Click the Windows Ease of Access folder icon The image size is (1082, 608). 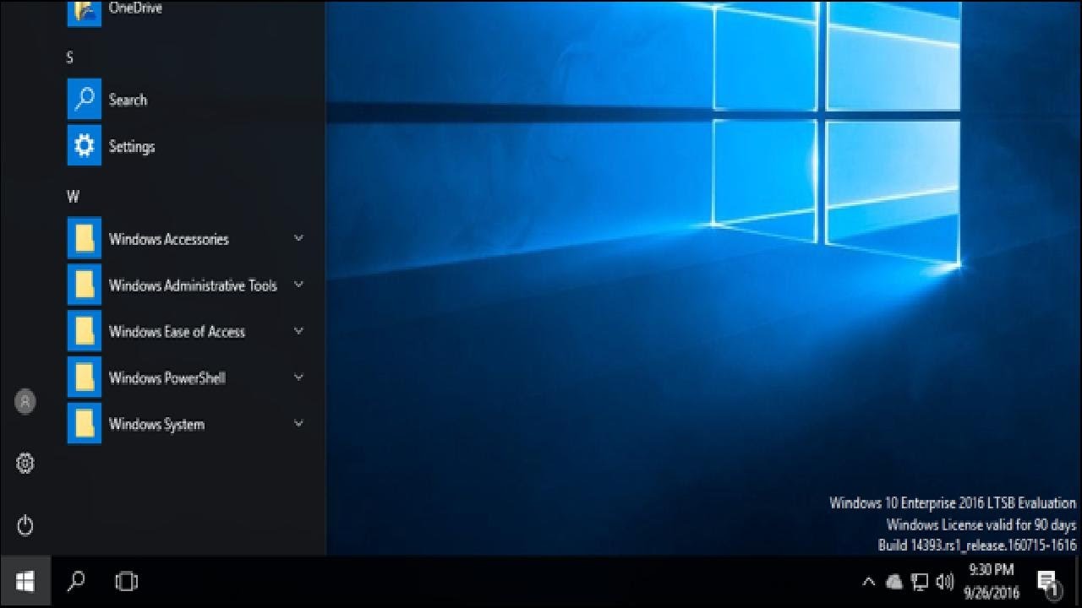click(x=85, y=332)
